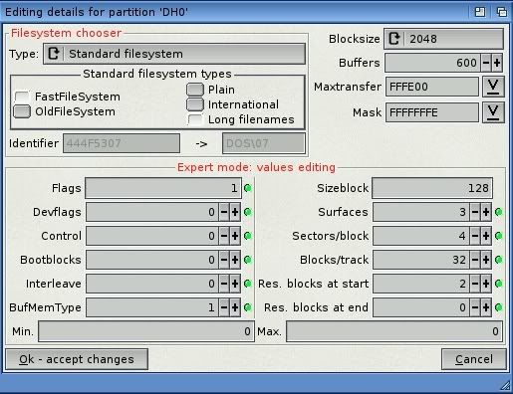Image resolution: width=513 pixels, height=394 pixels.
Task: Click green indicator beside Blocks/track field
Action: coord(498,260)
